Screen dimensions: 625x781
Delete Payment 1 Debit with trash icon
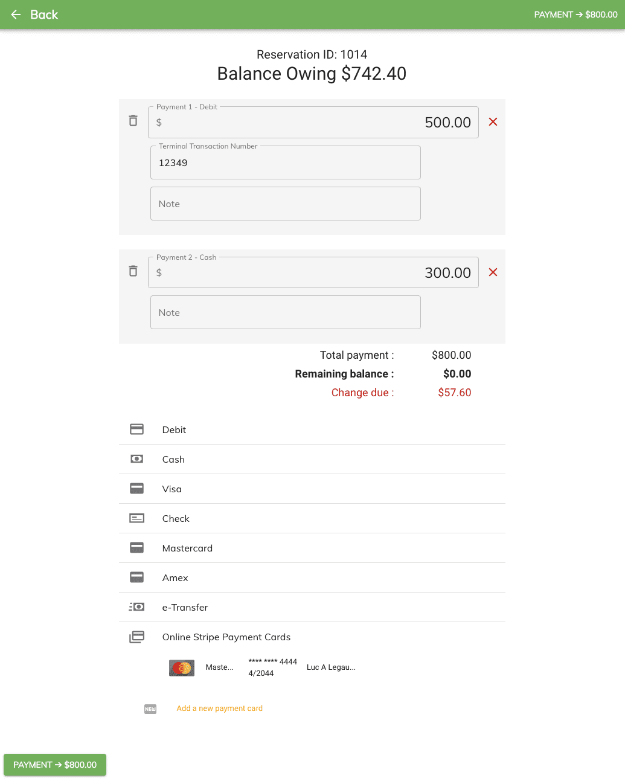[133, 121]
